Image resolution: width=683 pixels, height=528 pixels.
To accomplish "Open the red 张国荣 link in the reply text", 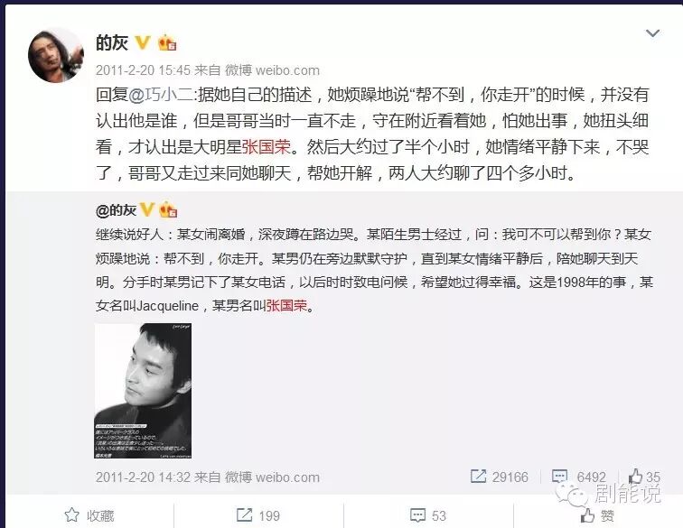I will pyautogui.click(x=267, y=147).
